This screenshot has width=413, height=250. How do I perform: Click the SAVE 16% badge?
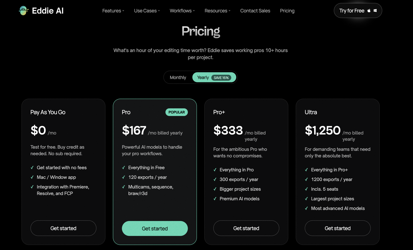[221, 78]
